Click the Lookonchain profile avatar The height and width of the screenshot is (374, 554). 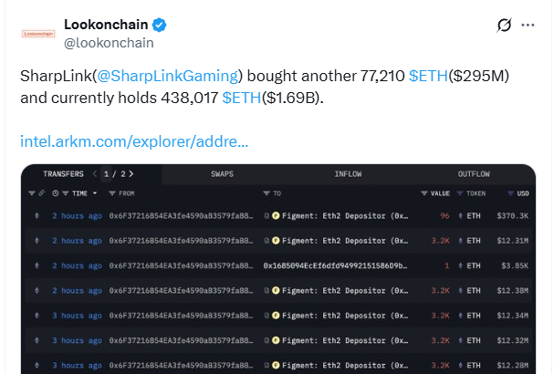click(37, 34)
